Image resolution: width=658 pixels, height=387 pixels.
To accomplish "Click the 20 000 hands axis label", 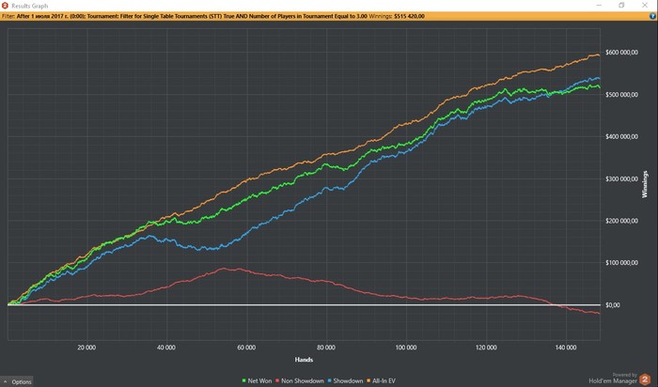I will (x=86, y=348).
